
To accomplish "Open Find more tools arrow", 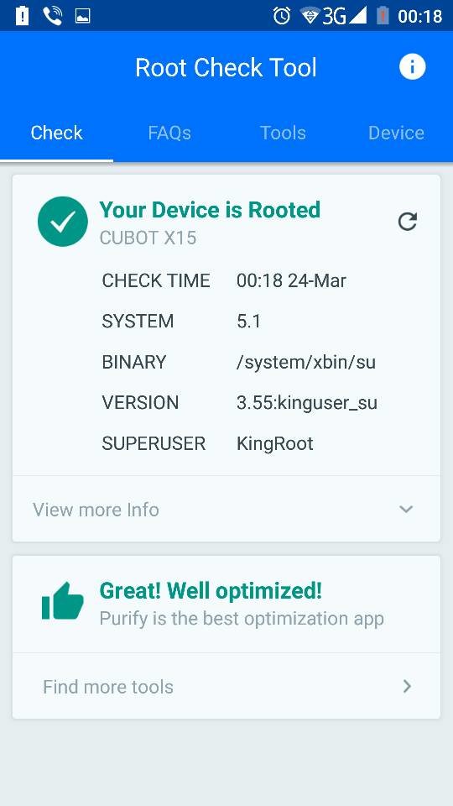I will (408, 686).
